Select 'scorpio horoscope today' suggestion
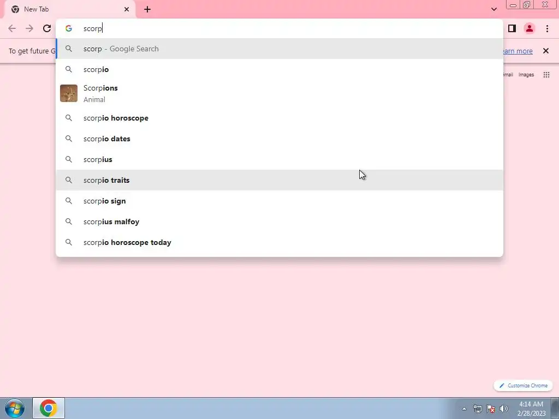Screen dimensions: 559x419 (279, 242)
